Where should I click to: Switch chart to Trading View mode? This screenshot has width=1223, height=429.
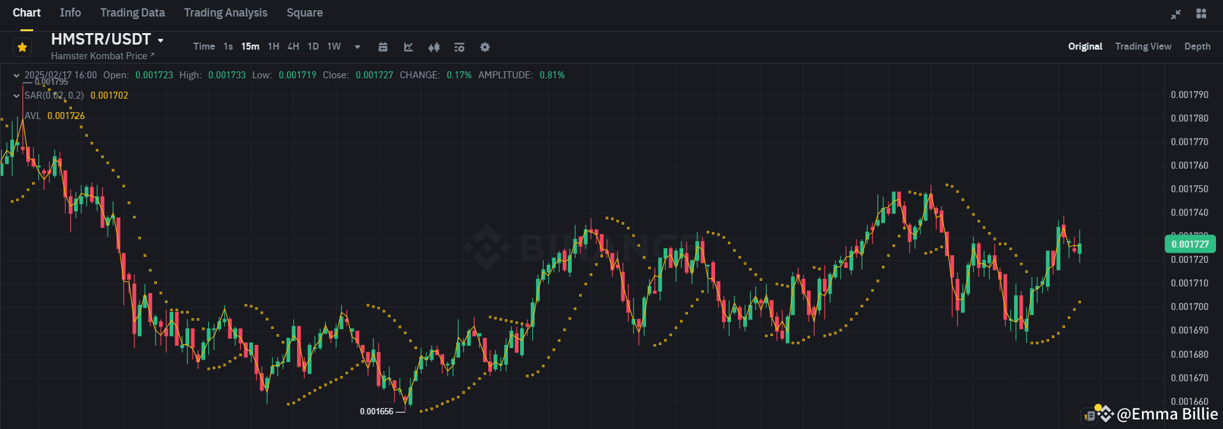click(x=1143, y=46)
